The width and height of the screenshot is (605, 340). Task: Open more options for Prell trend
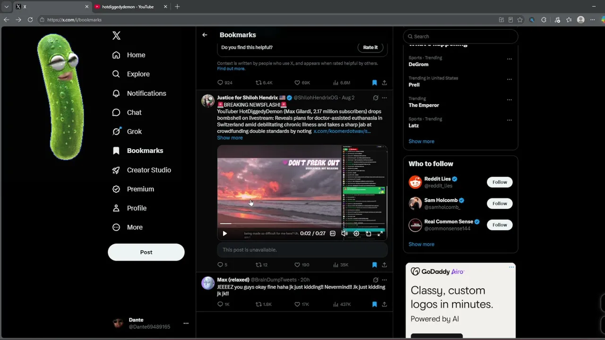(509, 79)
